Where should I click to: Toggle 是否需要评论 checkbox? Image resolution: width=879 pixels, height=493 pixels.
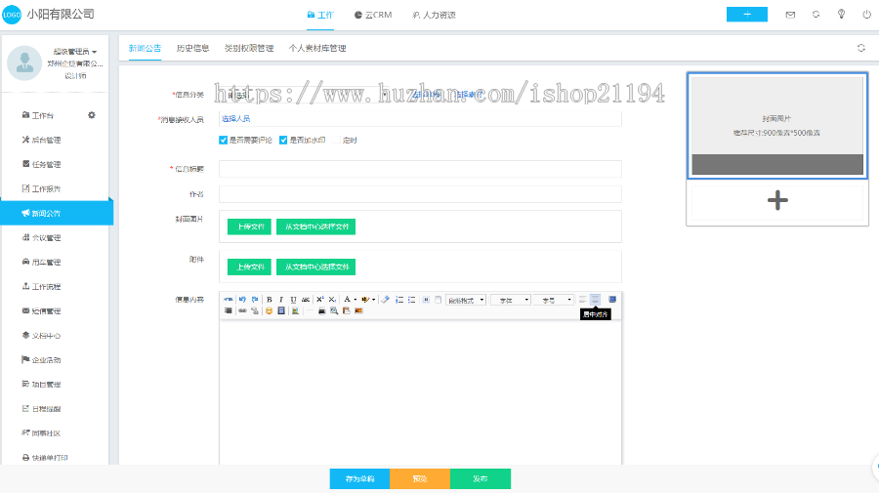[223, 140]
